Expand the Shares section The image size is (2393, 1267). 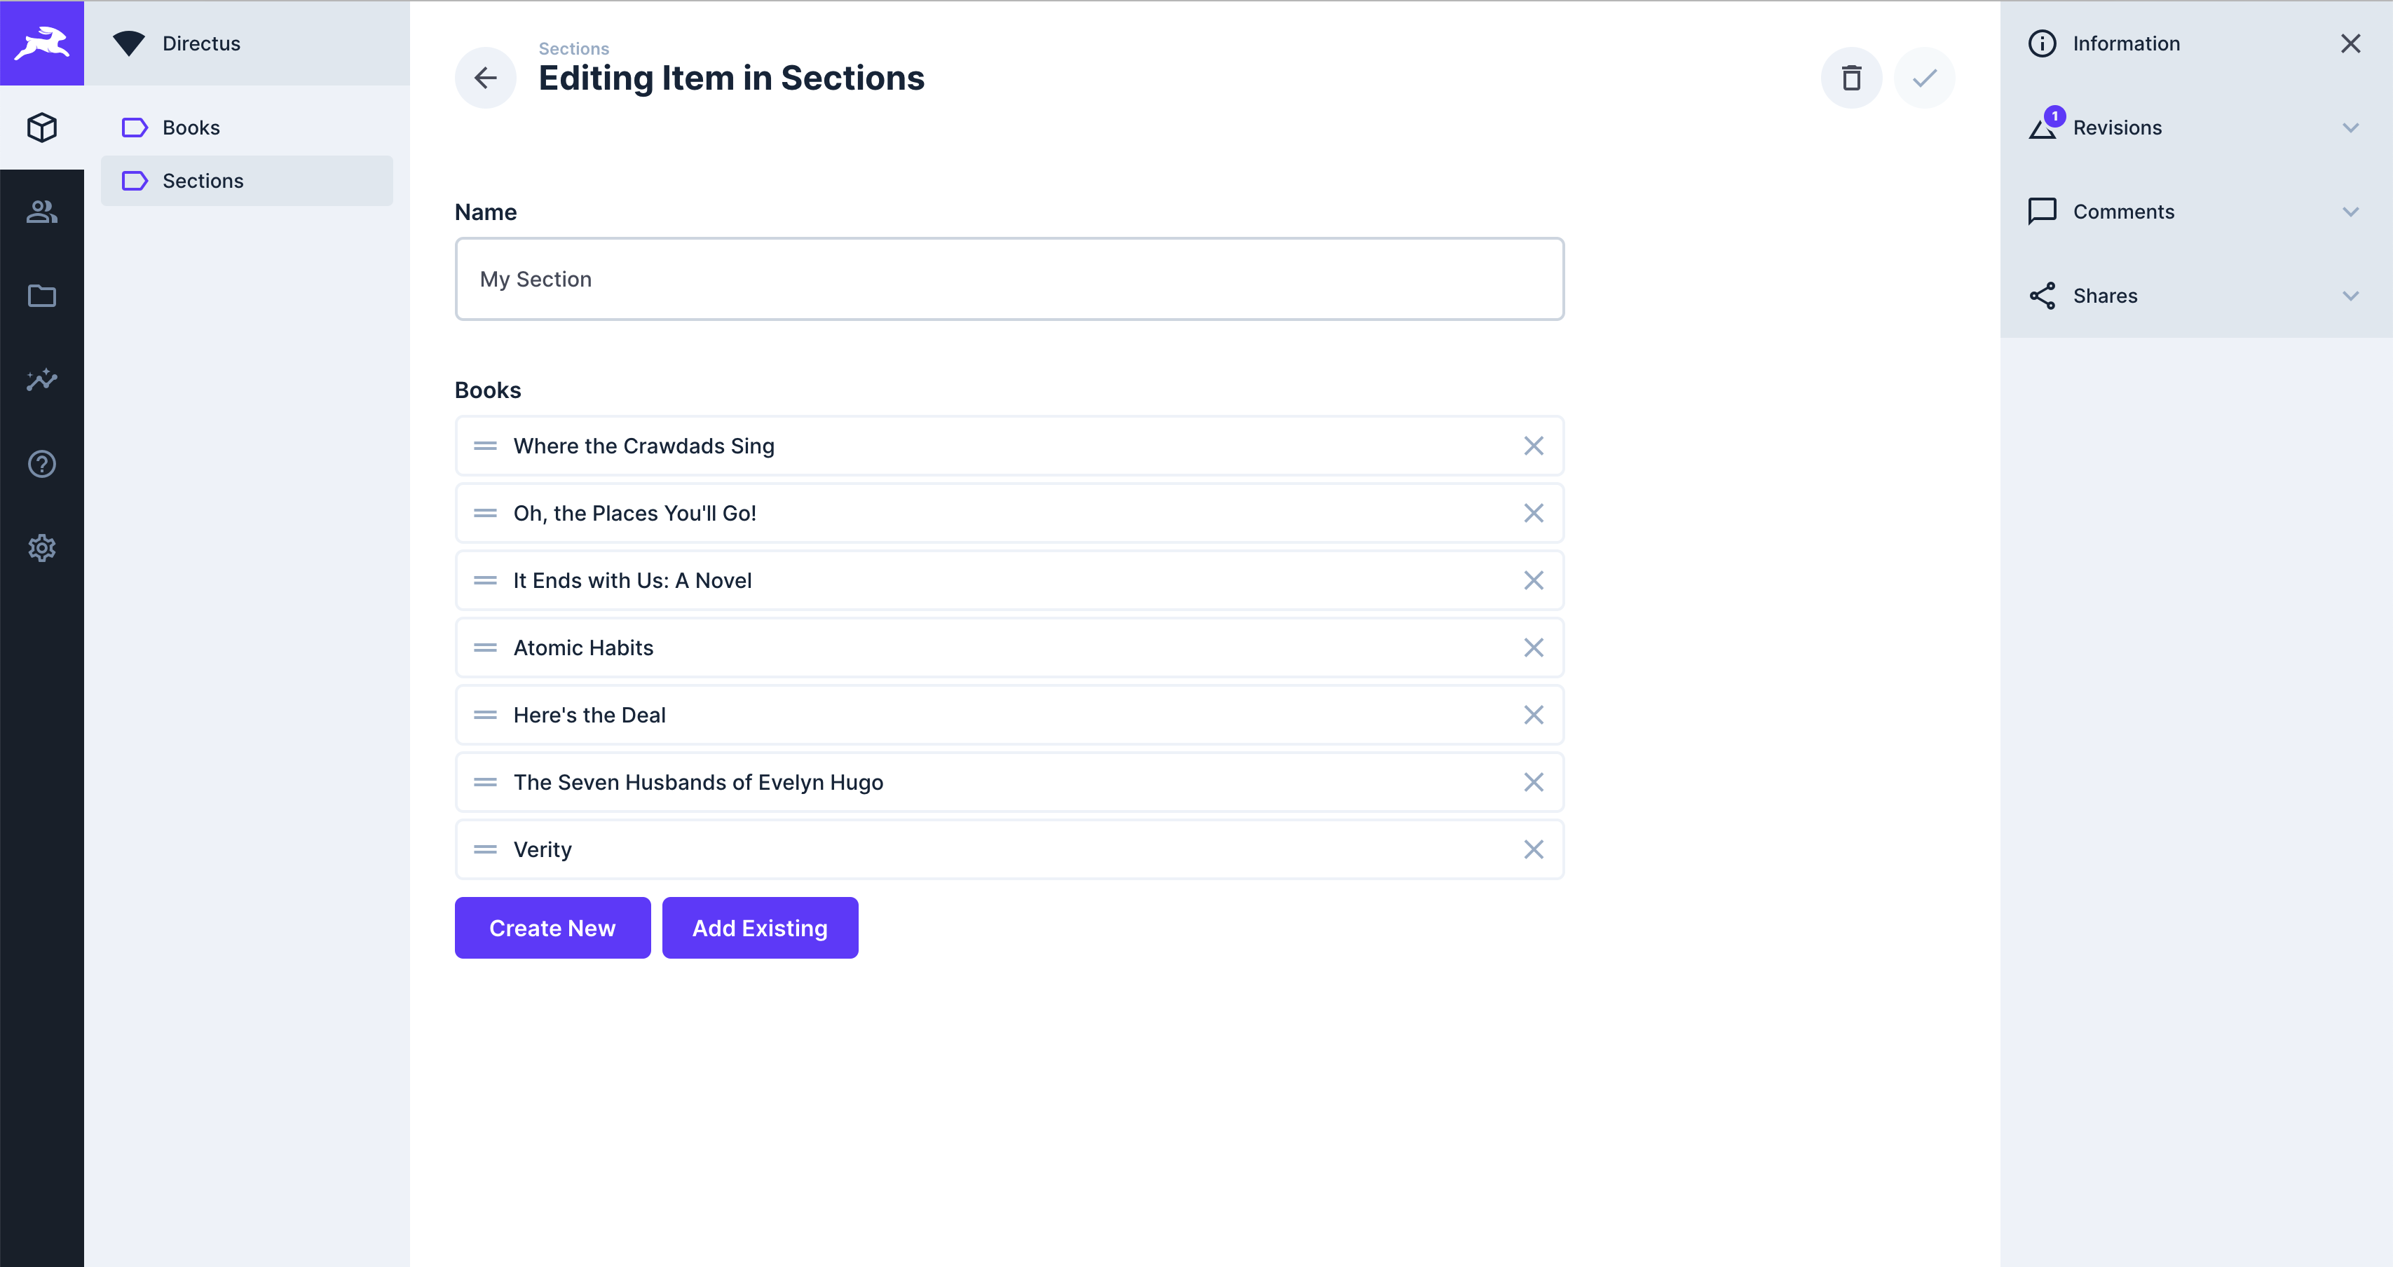pyautogui.click(x=2350, y=296)
